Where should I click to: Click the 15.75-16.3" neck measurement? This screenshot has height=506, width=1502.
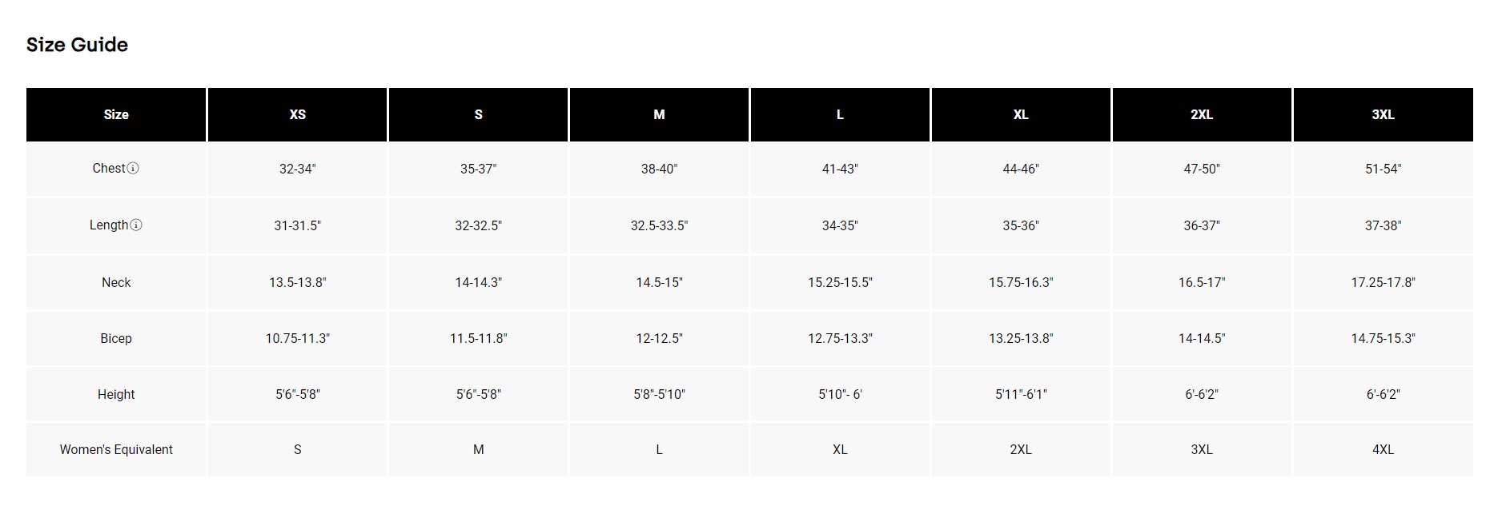pos(1021,282)
